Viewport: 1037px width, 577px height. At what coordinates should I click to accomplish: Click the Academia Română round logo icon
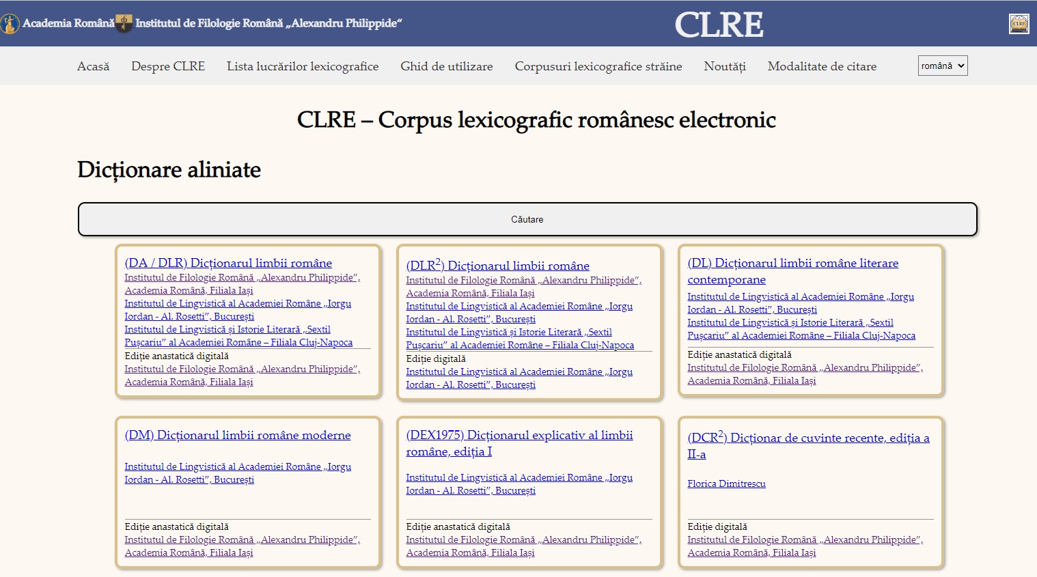[10, 23]
